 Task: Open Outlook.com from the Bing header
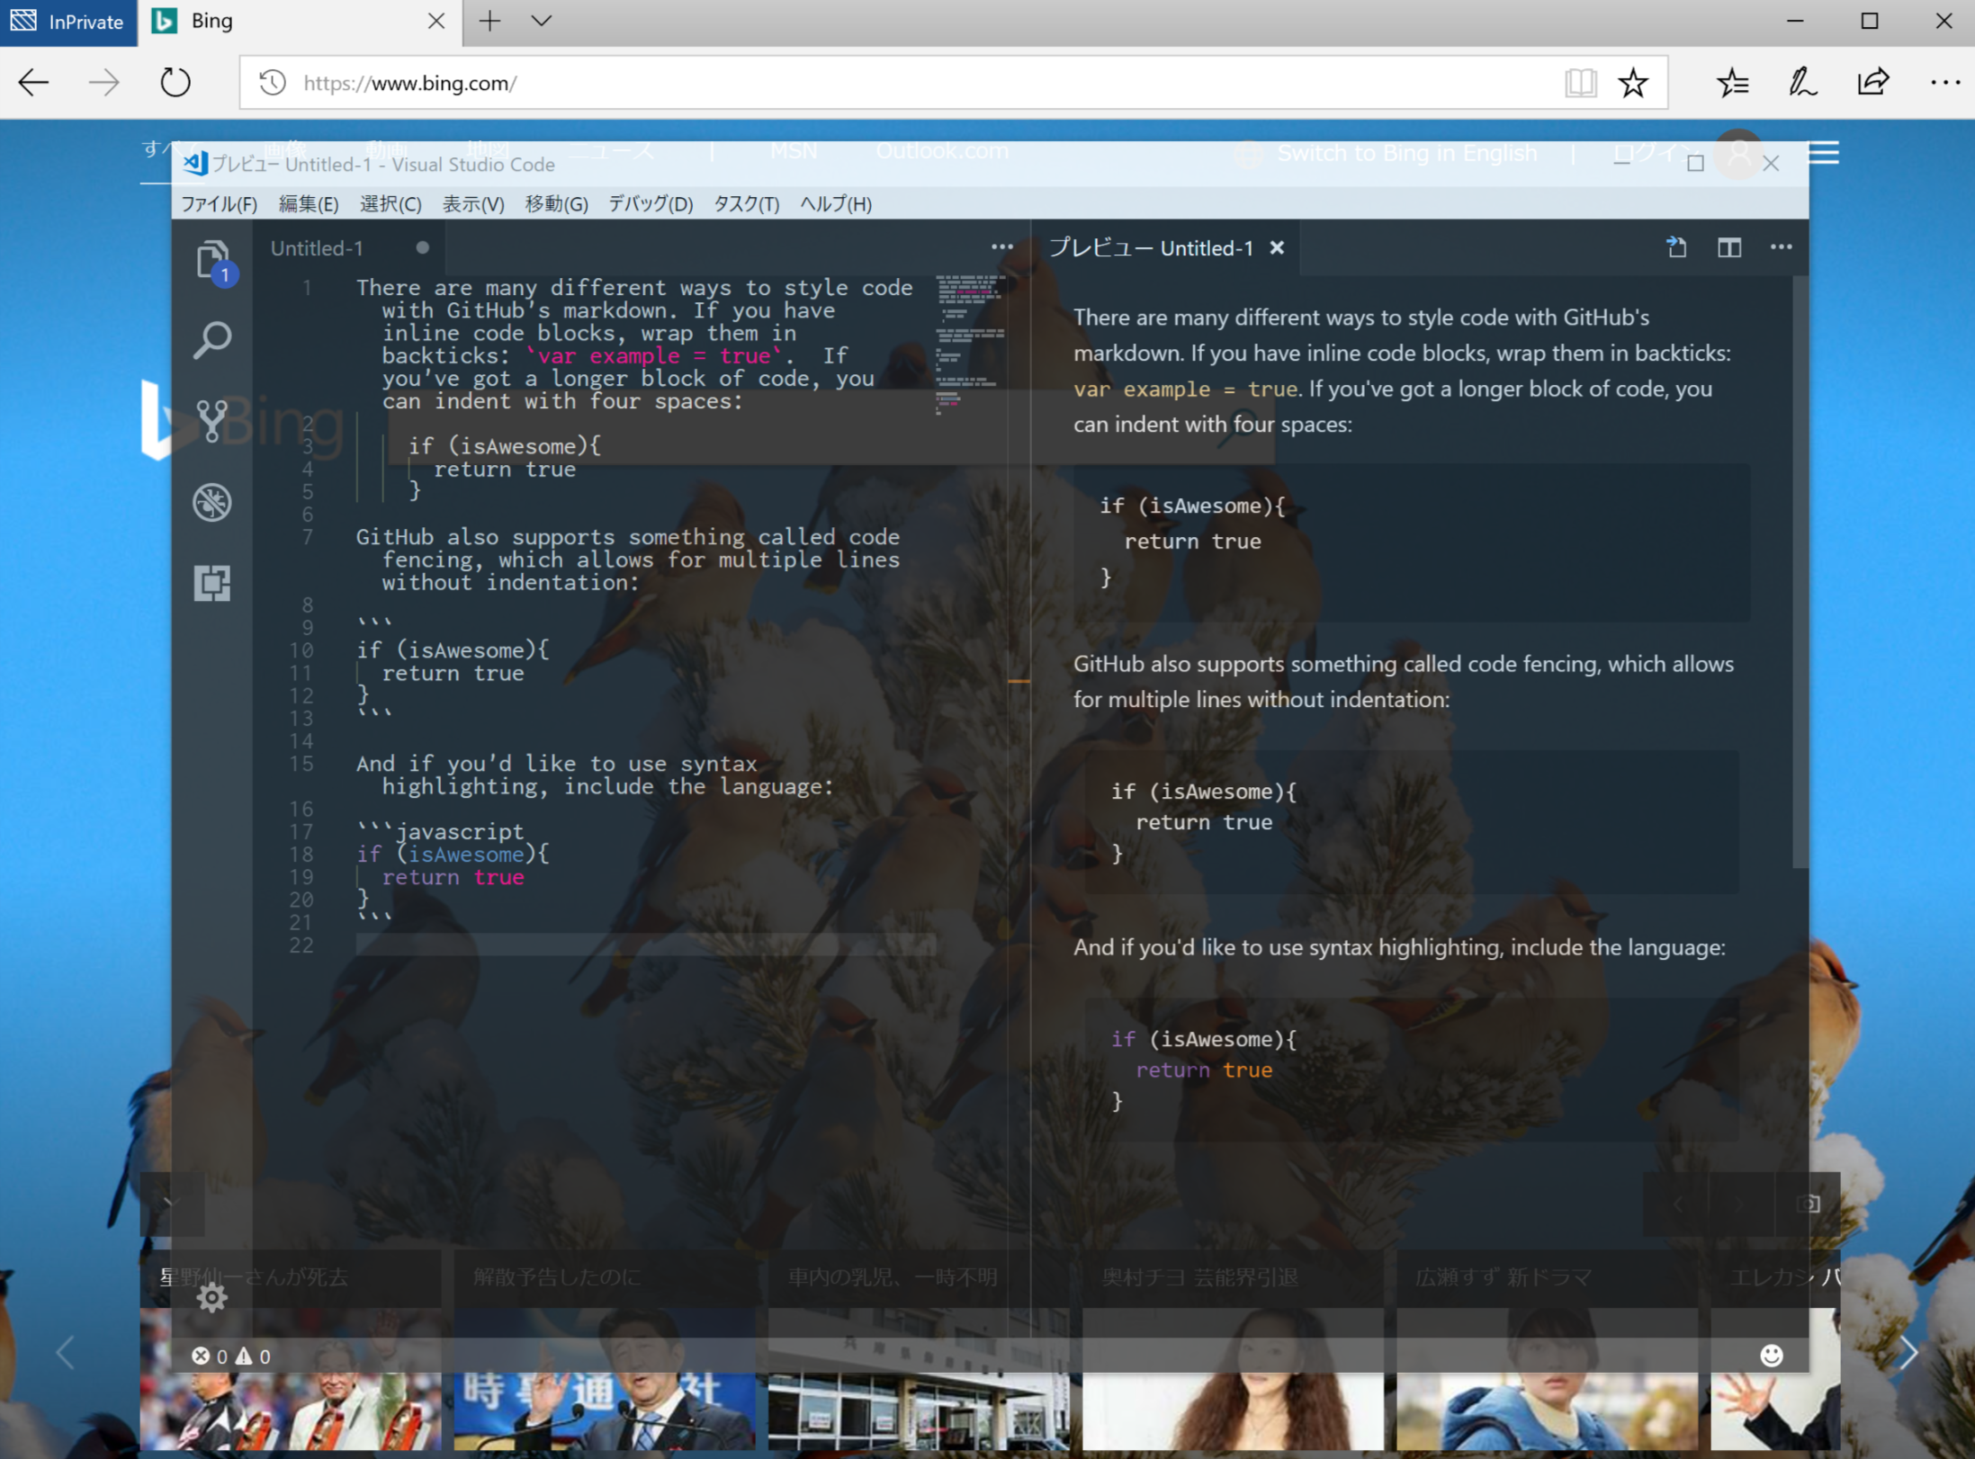[942, 150]
